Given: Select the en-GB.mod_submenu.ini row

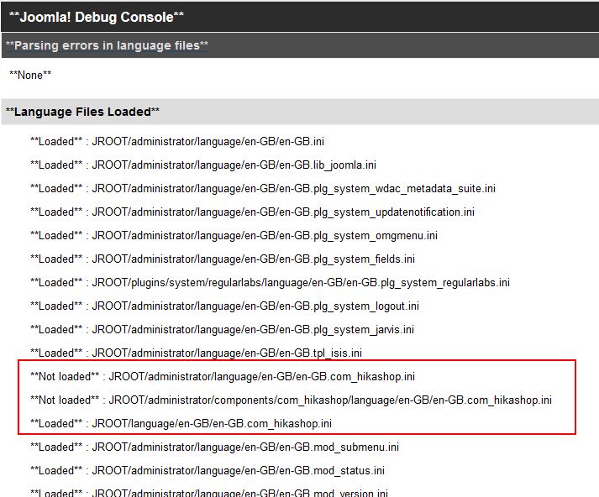Looking at the screenshot, I should (214, 447).
